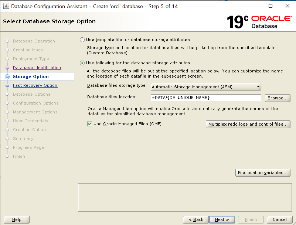Click the Finish step label in sidebar
296x225 pixels.
click(x=19, y=156)
